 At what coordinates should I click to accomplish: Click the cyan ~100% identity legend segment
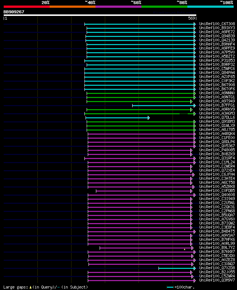tap(210, 7)
